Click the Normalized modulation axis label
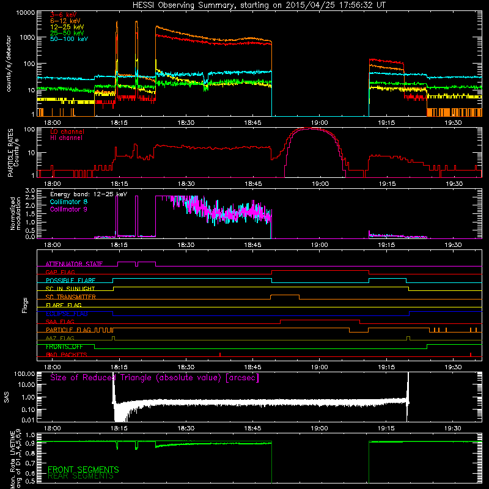 [15, 213]
